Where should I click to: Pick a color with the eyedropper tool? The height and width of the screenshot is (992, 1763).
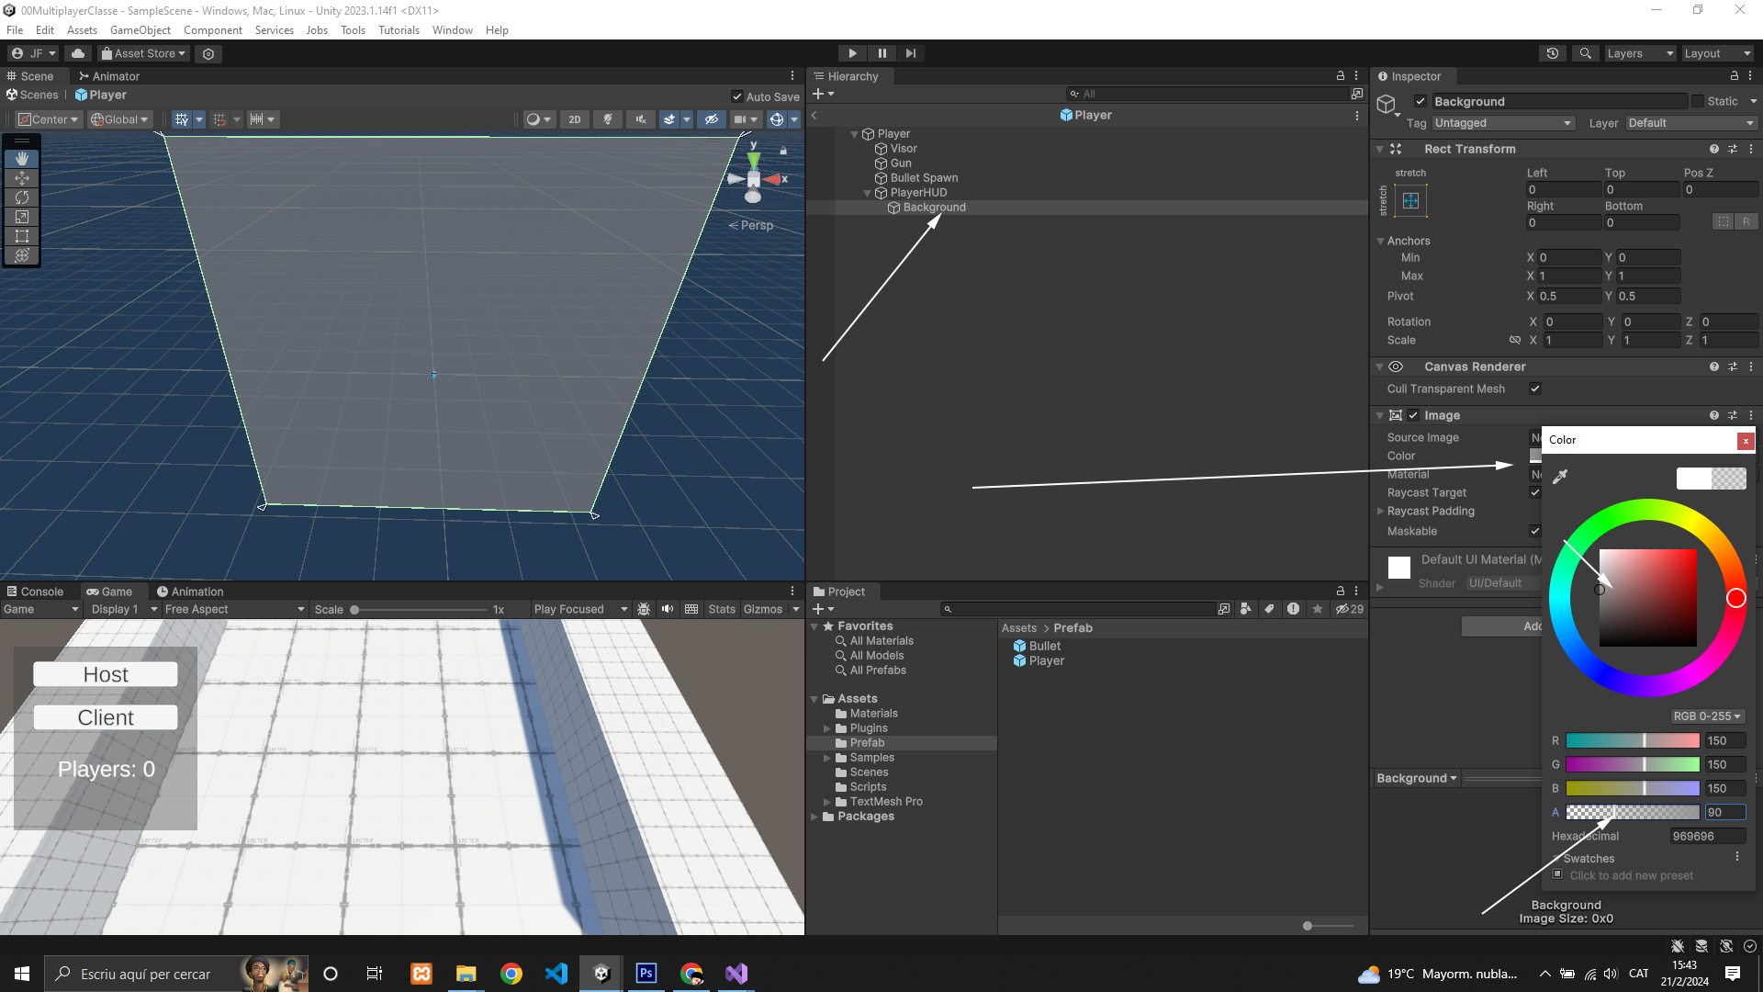pos(1559,477)
